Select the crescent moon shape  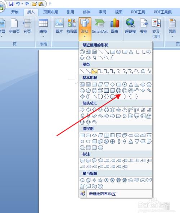(x=88, y=97)
